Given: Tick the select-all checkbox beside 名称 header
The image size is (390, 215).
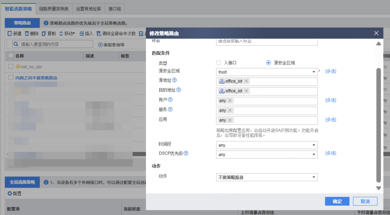Looking at the screenshot, I should 11,56.
